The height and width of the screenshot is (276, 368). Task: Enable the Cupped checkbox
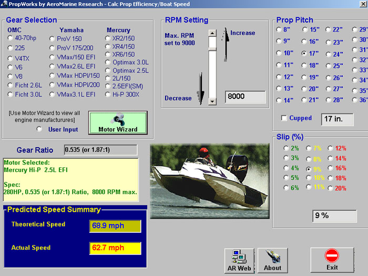(284, 118)
